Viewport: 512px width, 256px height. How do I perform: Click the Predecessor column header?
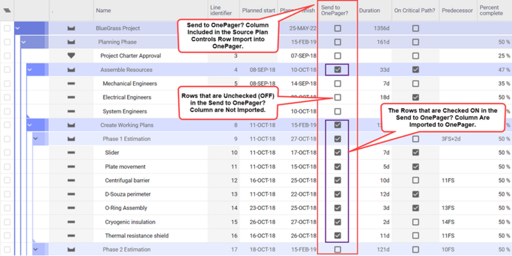click(x=458, y=10)
